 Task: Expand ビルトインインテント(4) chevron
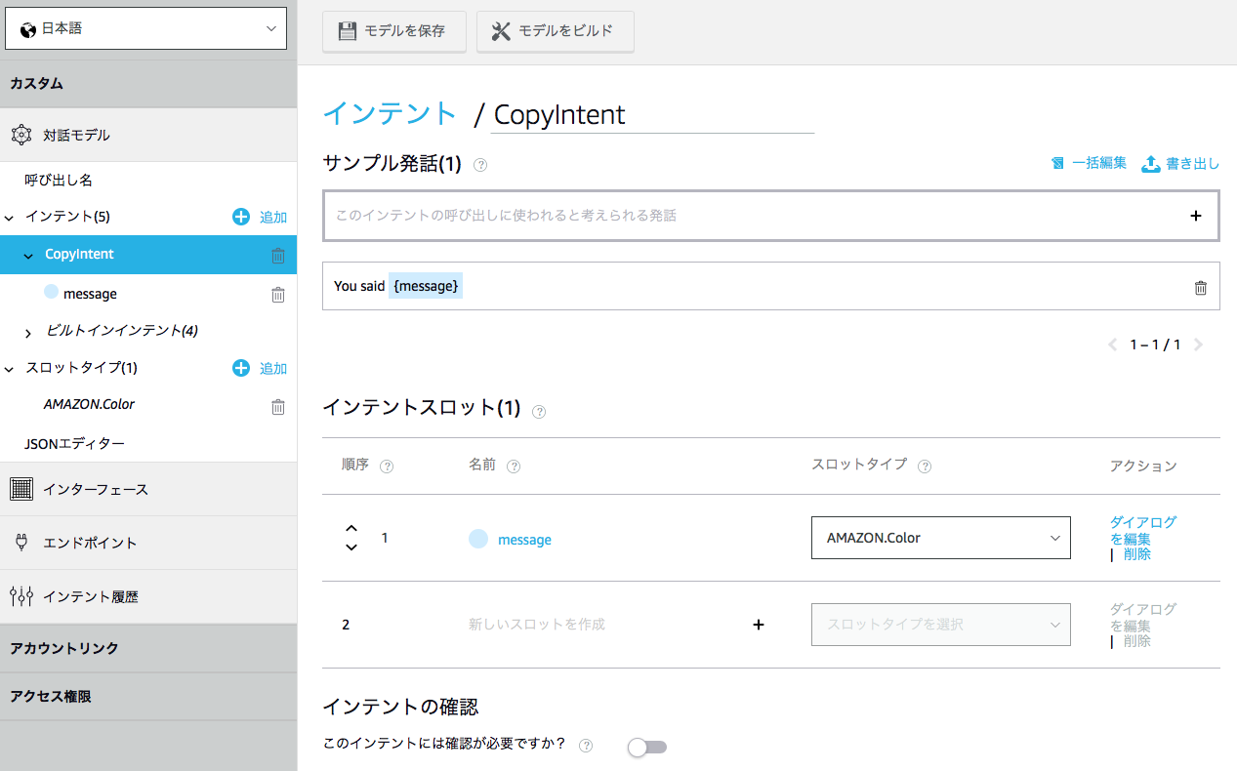[28, 334]
